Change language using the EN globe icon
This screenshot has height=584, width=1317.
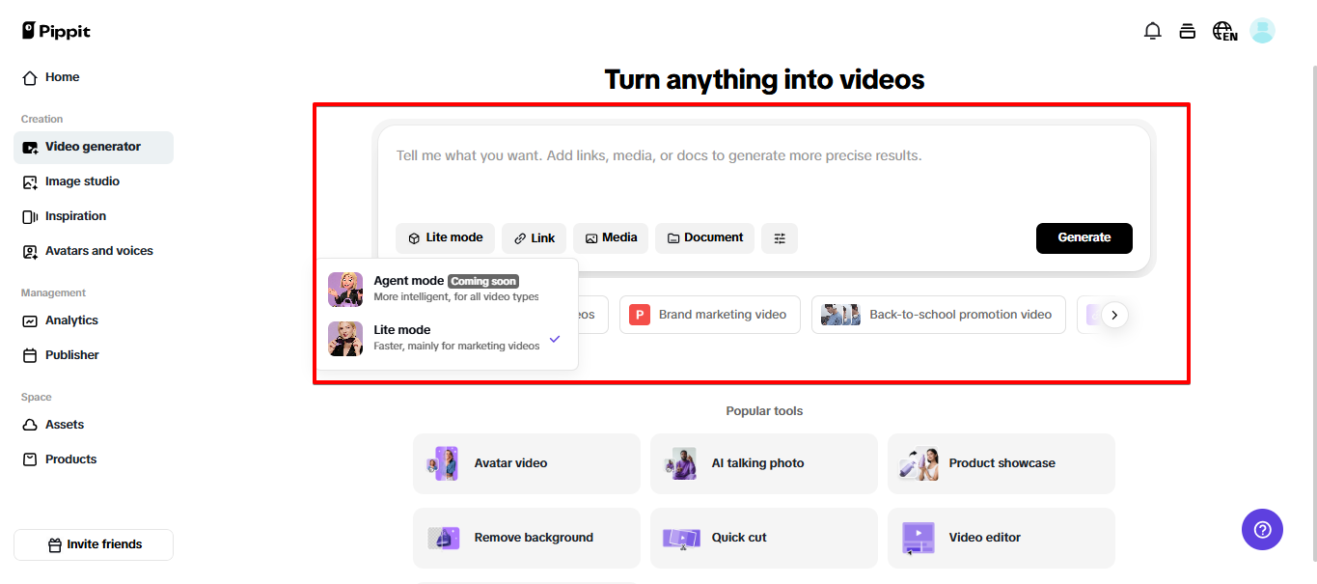1223,30
